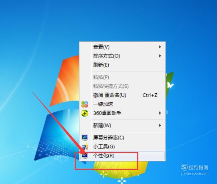The height and width of the screenshot is (184, 217).
Task: Expand the 排序方式(O) submenu arrow
Action: pyautogui.click(x=160, y=56)
